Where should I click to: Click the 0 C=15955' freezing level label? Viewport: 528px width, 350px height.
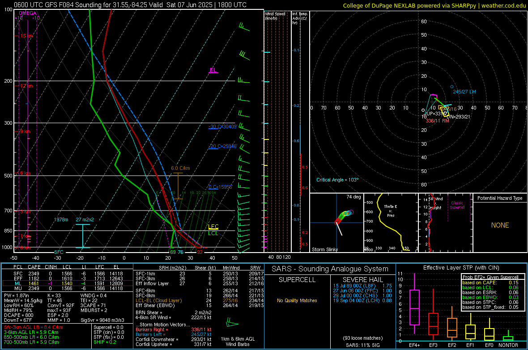220,187
